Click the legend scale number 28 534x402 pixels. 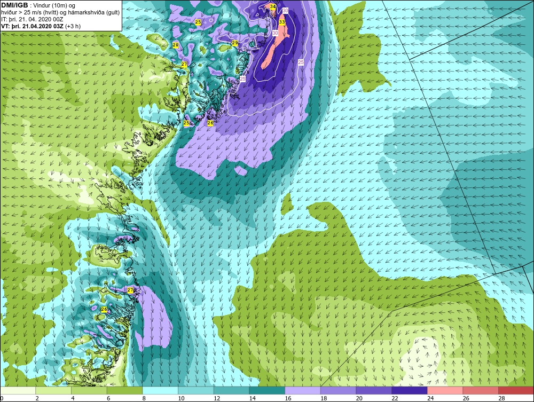[x=501, y=398]
